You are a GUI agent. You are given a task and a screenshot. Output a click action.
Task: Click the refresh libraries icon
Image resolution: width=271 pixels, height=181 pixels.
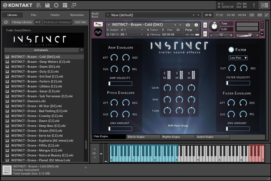point(6,22)
